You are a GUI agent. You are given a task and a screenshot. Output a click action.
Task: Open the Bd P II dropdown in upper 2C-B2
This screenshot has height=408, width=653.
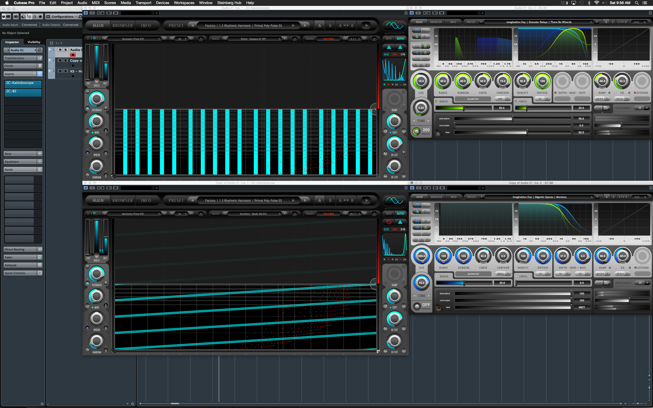point(602,99)
